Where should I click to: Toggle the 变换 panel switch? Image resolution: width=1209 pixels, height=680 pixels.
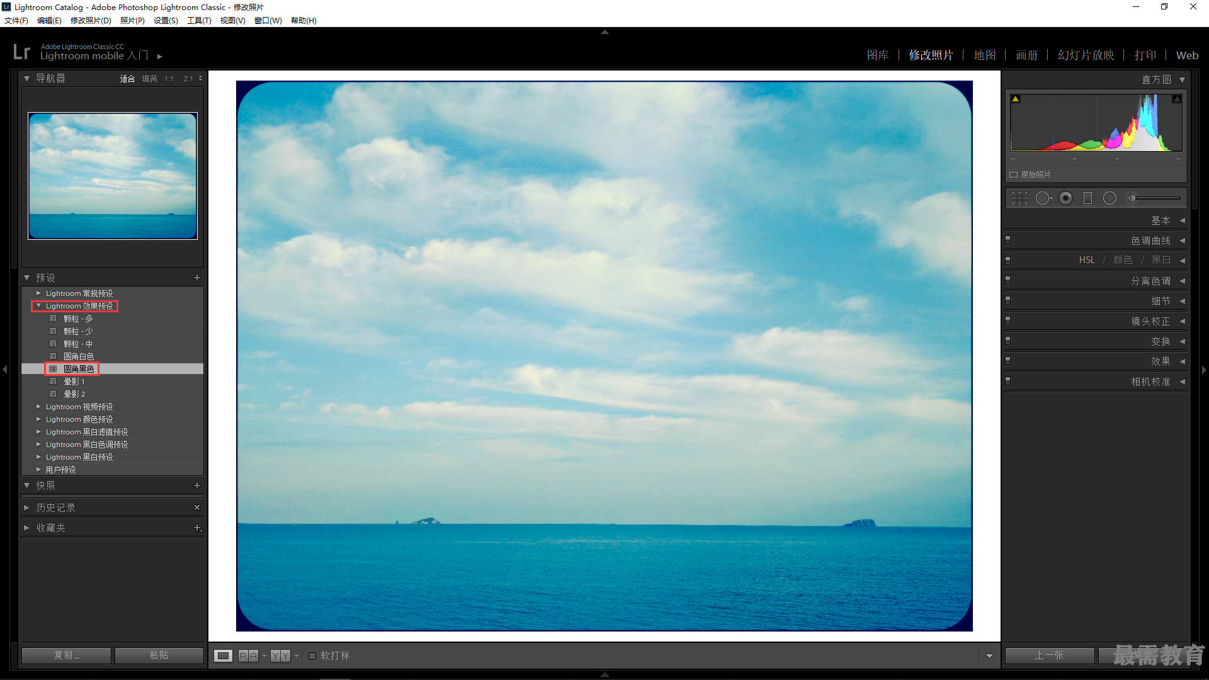[1008, 341]
